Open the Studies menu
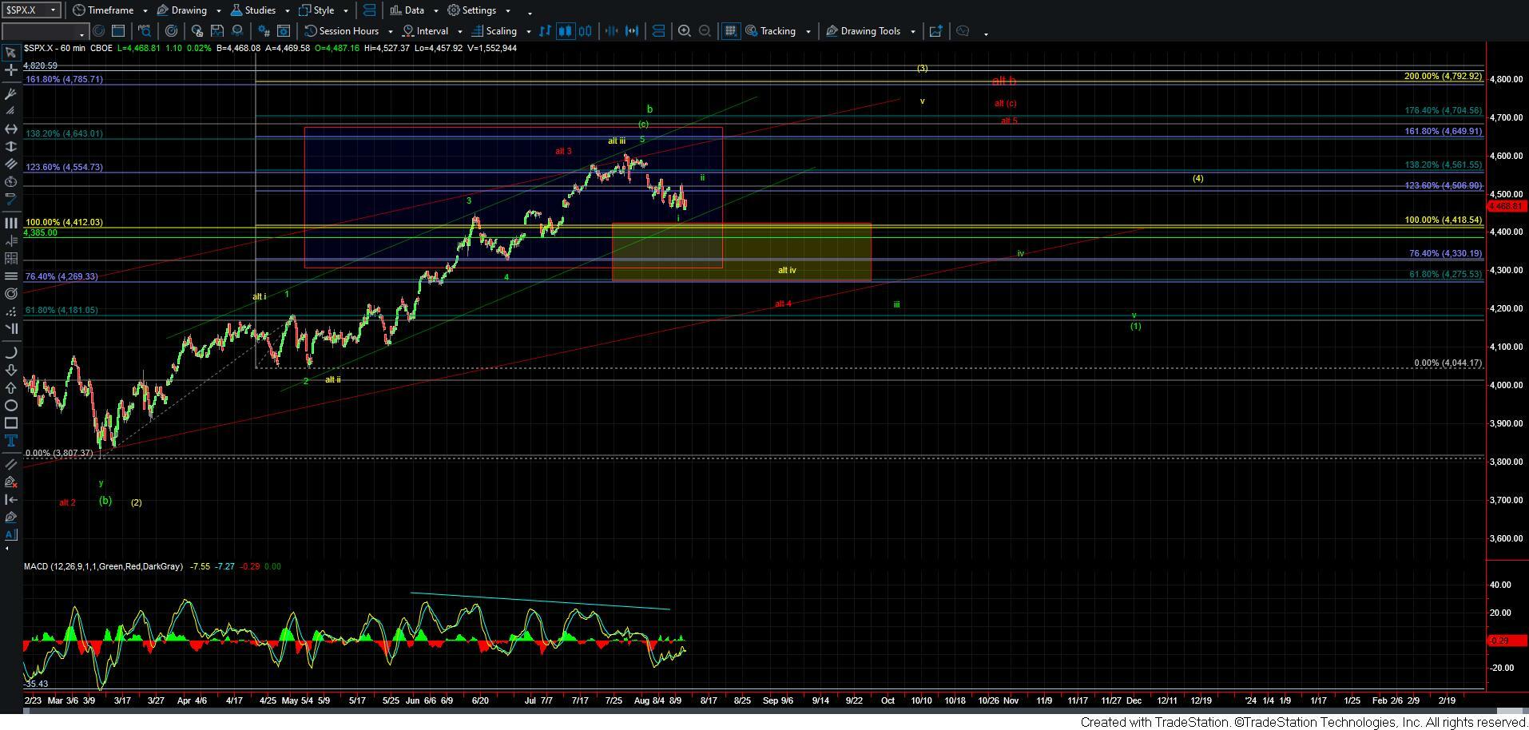 pyautogui.click(x=253, y=10)
